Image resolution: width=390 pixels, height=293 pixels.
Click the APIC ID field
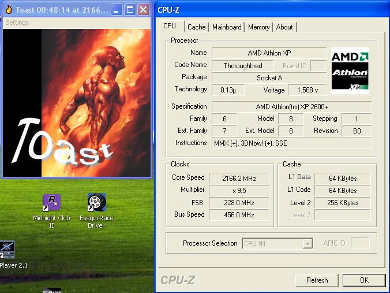tap(360, 243)
